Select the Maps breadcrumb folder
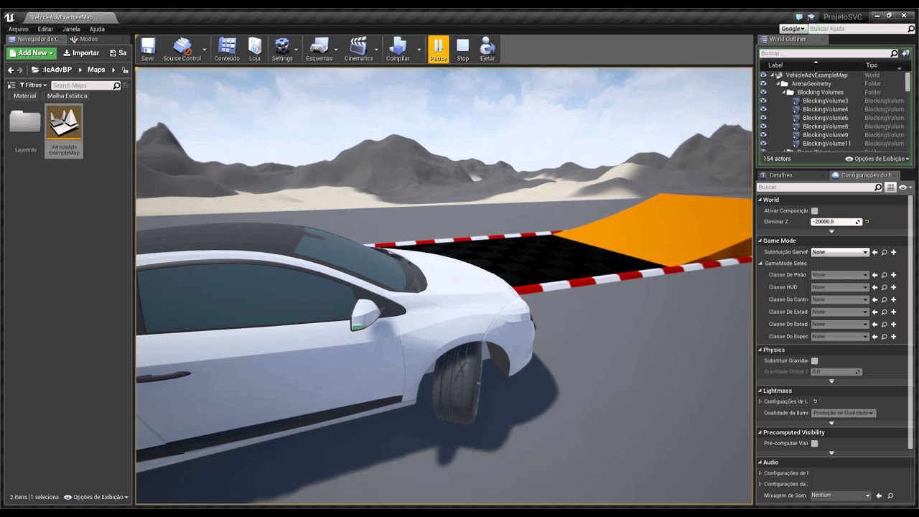This screenshot has width=919, height=517. pos(96,70)
